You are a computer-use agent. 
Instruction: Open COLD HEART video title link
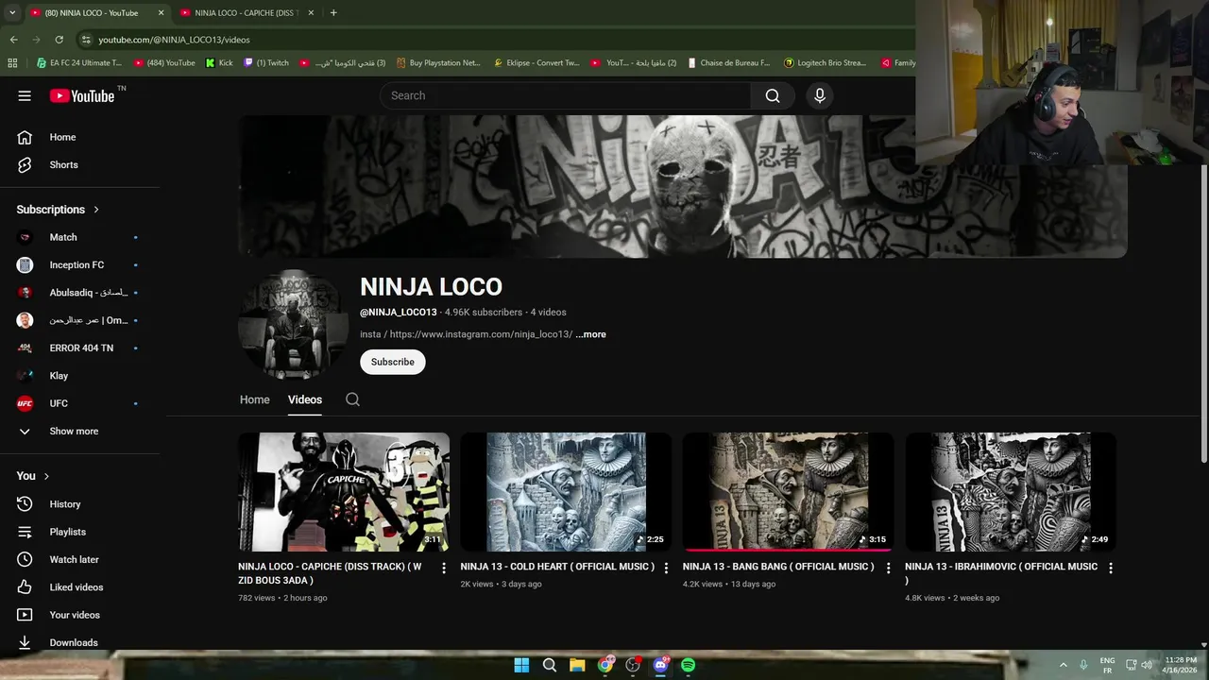click(557, 567)
